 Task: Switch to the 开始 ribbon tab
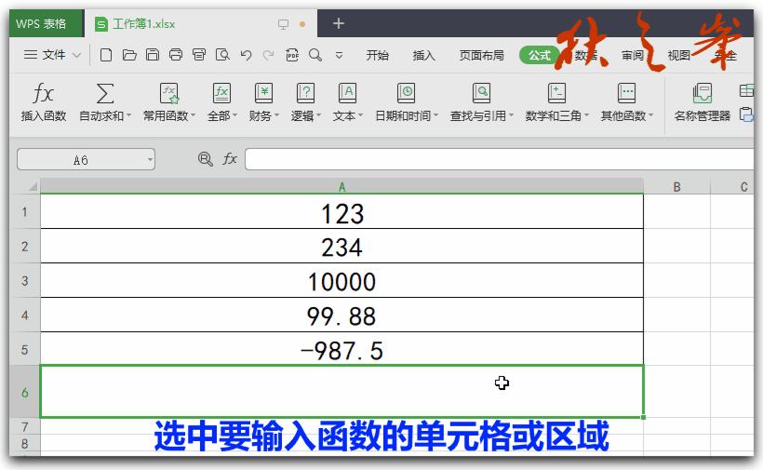click(x=377, y=56)
